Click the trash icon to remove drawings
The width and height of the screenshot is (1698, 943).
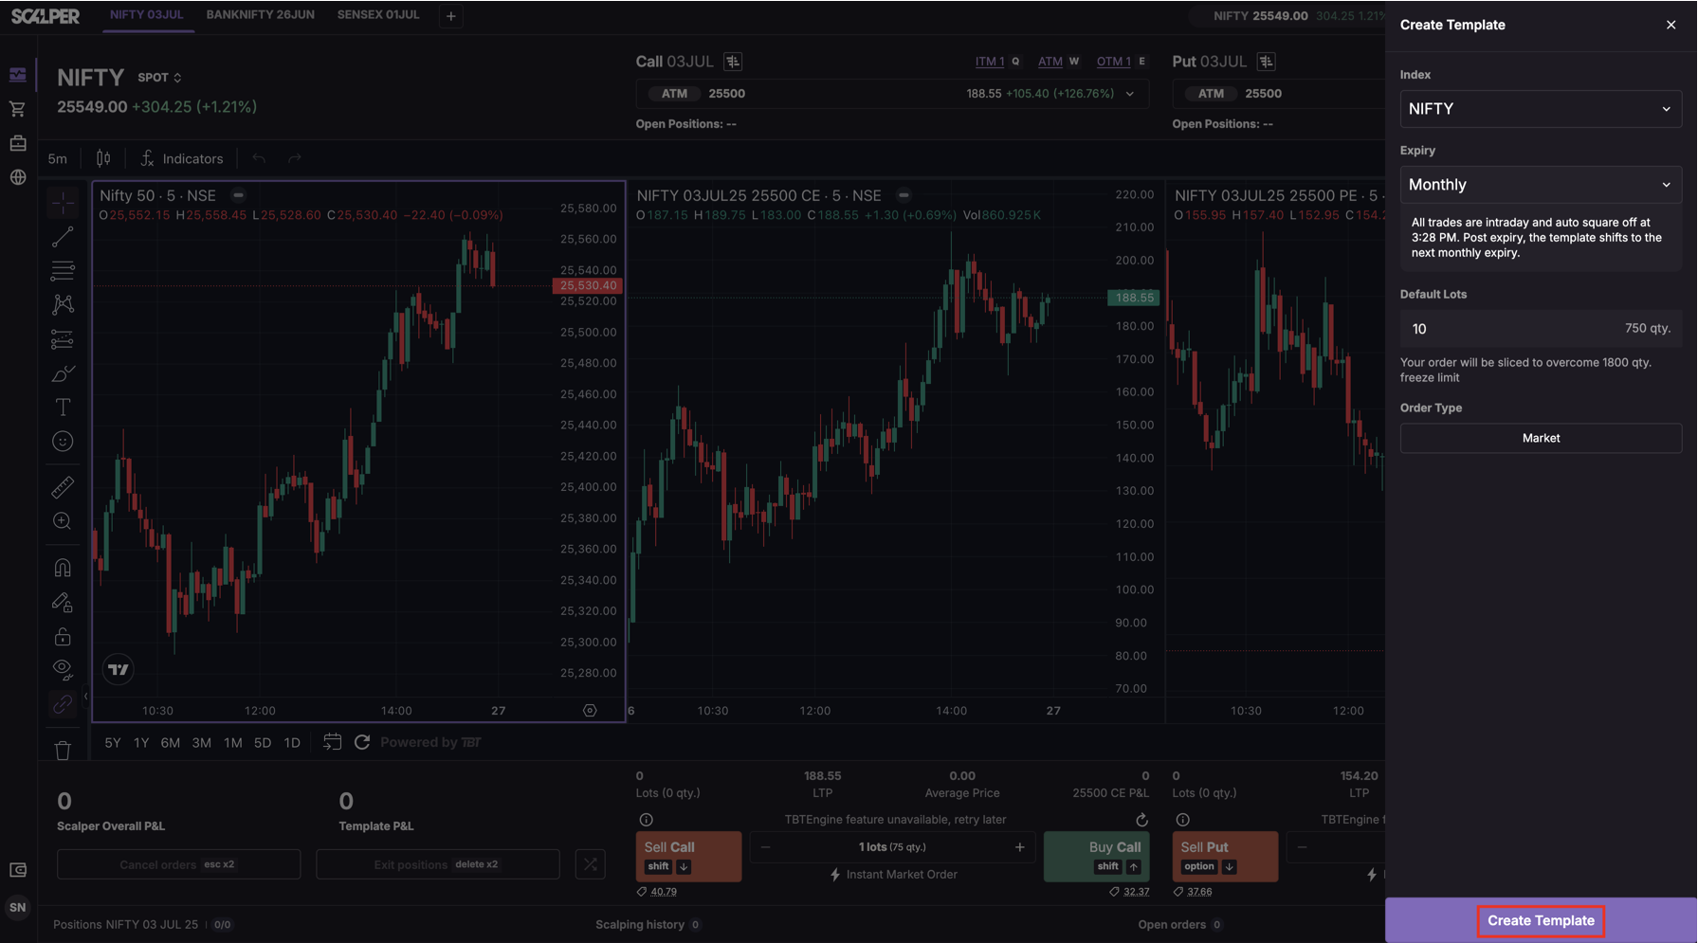point(63,751)
